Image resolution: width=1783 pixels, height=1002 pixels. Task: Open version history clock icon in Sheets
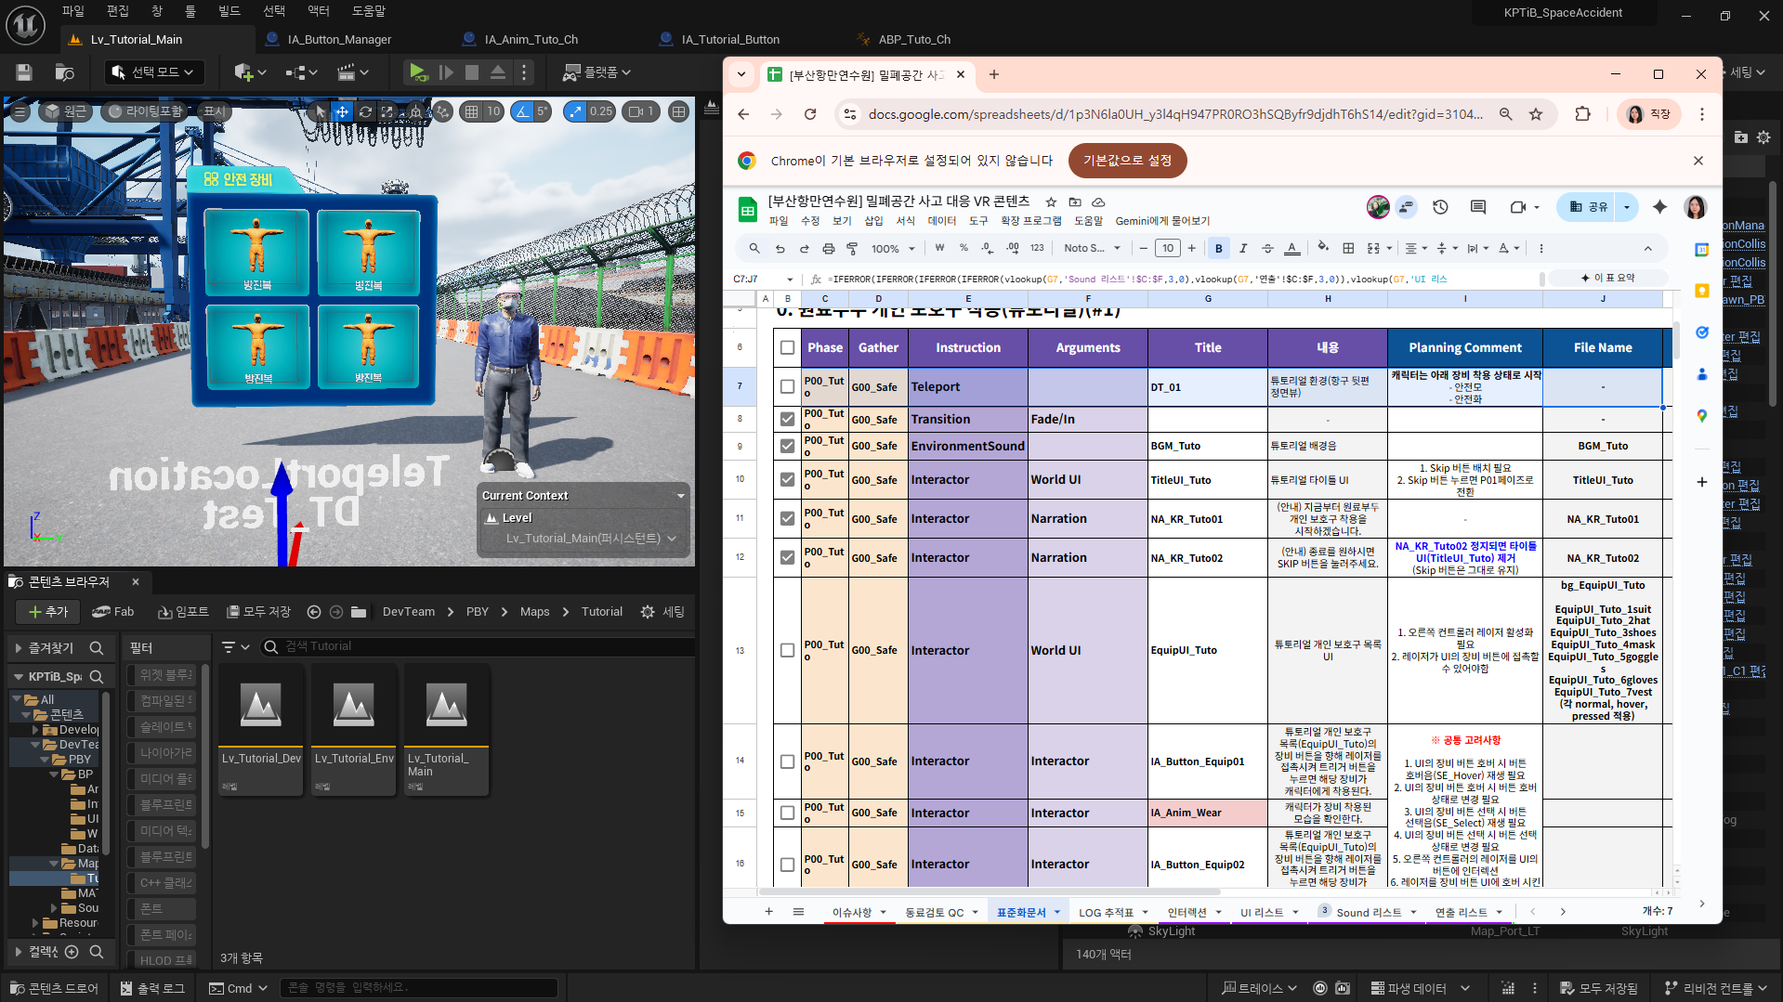(1440, 207)
